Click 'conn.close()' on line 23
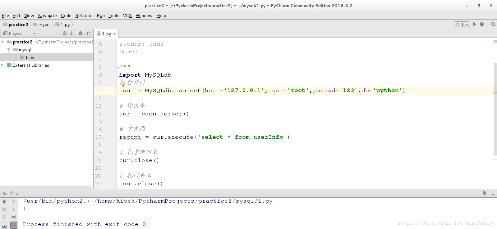497x229 pixels. pos(141,183)
